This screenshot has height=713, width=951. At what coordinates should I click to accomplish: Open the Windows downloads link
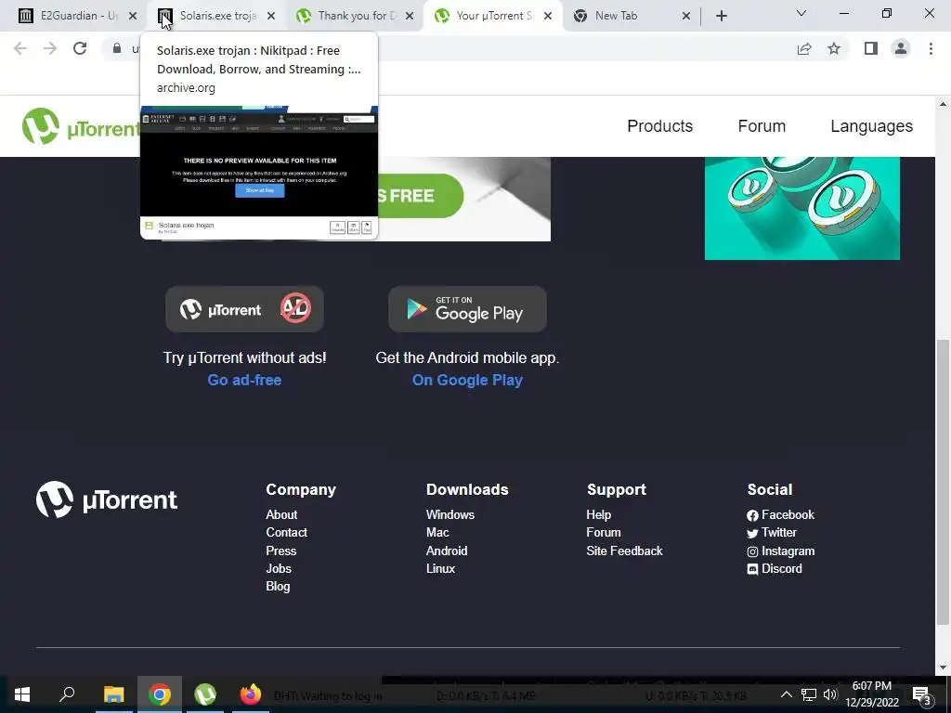click(450, 514)
